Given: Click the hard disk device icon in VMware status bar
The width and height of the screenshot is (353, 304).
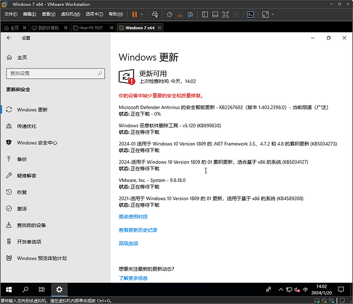Looking at the screenshot, I should pos(317,301).
